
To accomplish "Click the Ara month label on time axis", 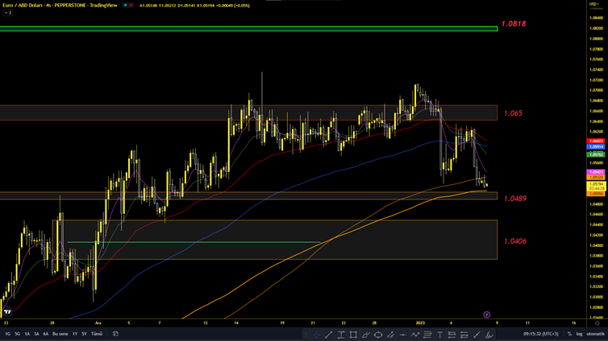I will [98, 323].
